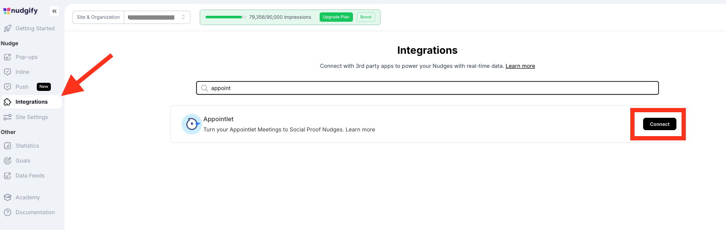This screenshot has width=726, height=230.
Task: Go to Push section
Action: (x=22, y=87)
